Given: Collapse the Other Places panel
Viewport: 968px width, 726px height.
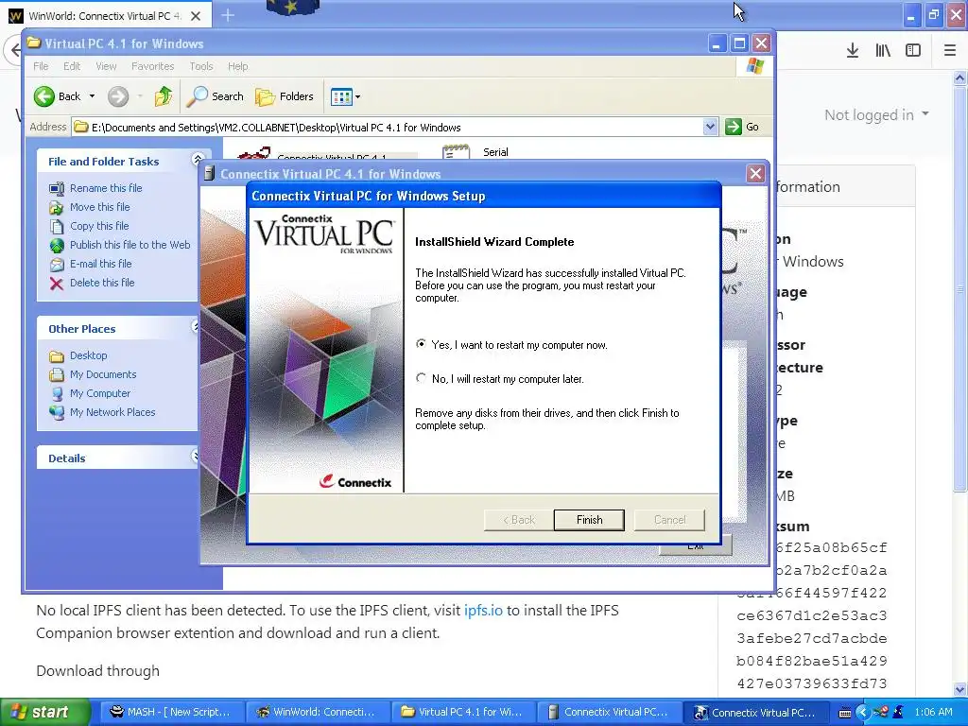Looking at the screenshot, I should point(195,326).
